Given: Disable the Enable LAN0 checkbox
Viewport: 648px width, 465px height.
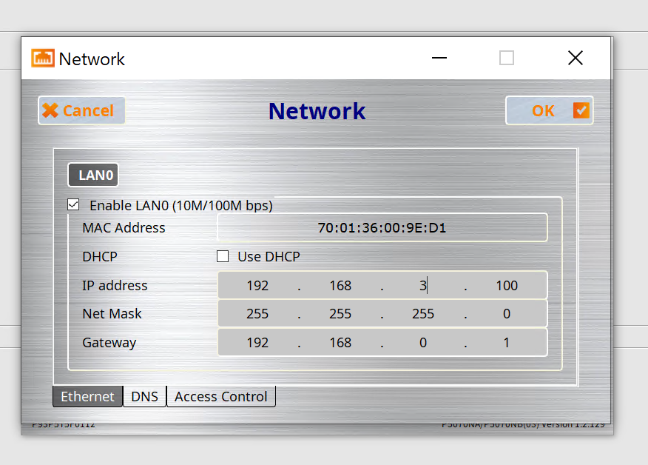Looking at the screenshot, I should (73, 205).
